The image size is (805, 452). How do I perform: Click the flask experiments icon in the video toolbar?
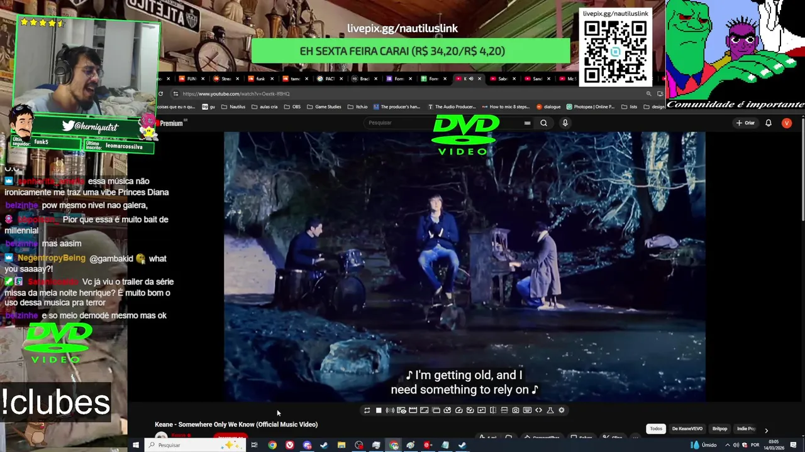pyautogui.click(x=550, y=410)
